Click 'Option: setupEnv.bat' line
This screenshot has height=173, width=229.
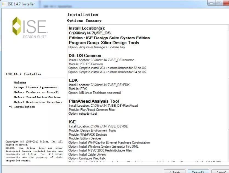coord(83,114)
